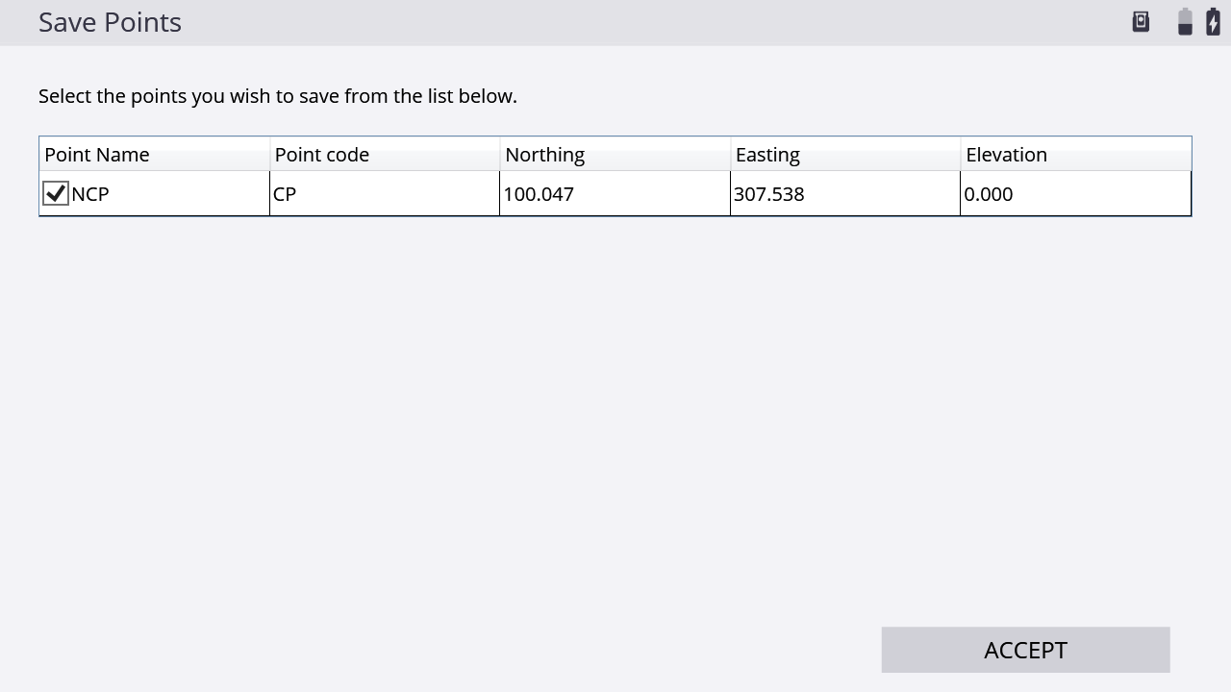Click the charging battery lightning icon

pyautogui.click(x=1213, y=21)
